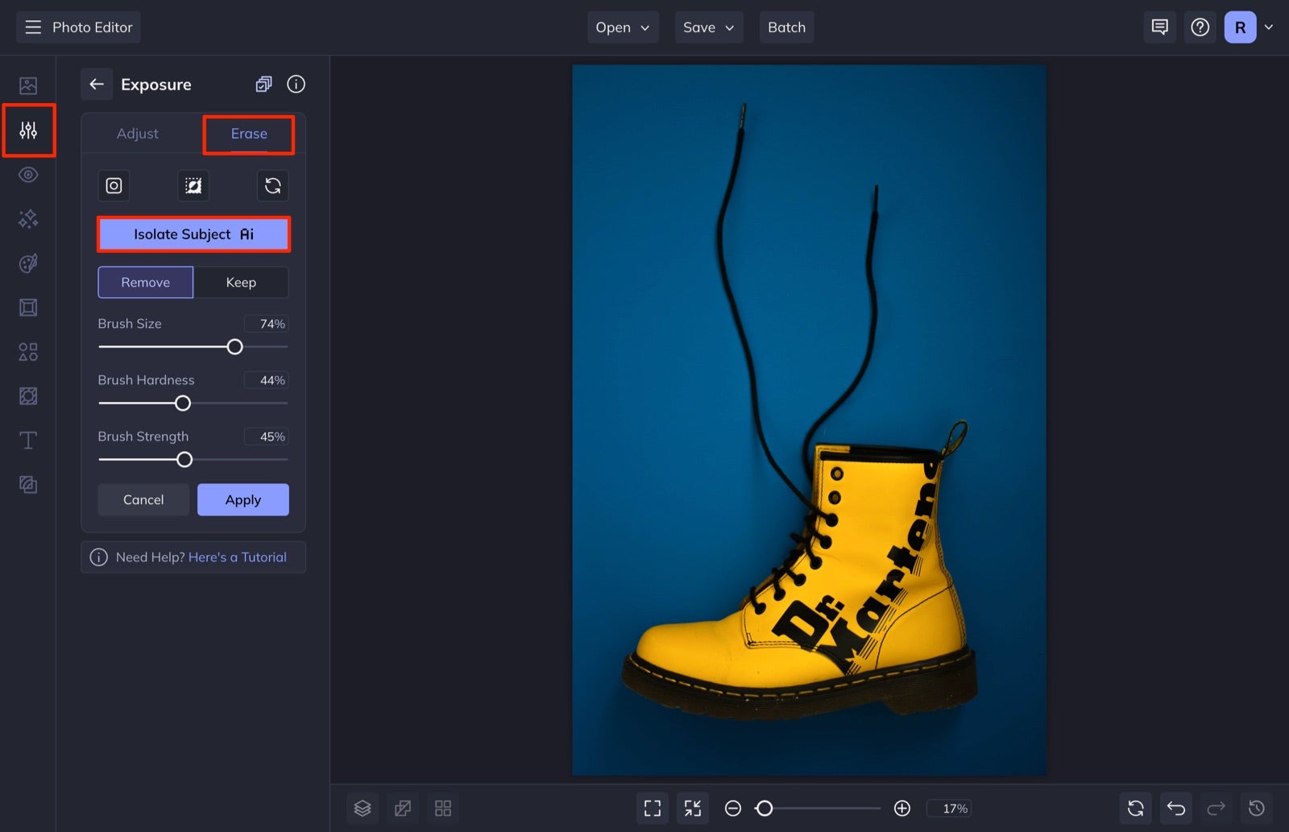
Task: Open the Photo Editor hamburger menu
Action: click(x=32, y=27)
